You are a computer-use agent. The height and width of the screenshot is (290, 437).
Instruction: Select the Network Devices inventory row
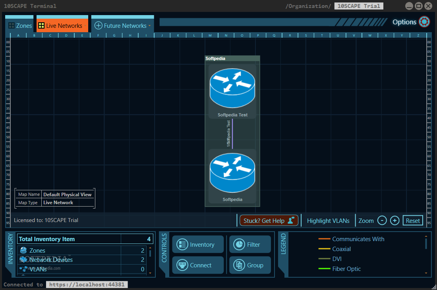click(82, 260)
